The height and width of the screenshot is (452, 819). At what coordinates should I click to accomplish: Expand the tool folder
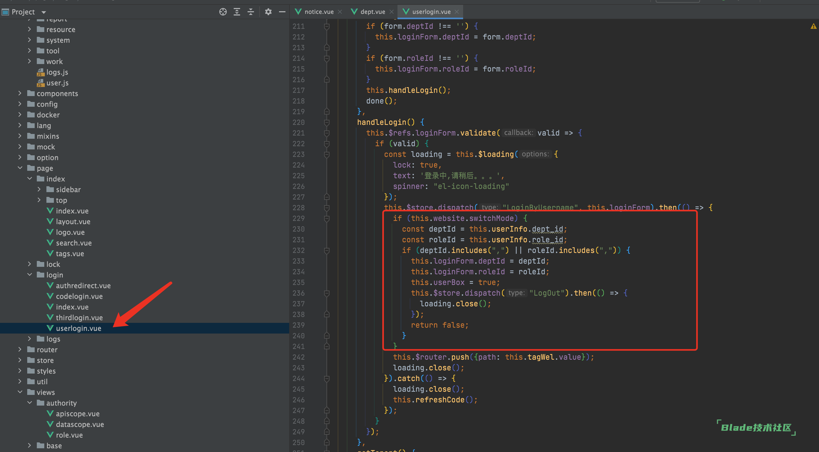tap(30, 51)
